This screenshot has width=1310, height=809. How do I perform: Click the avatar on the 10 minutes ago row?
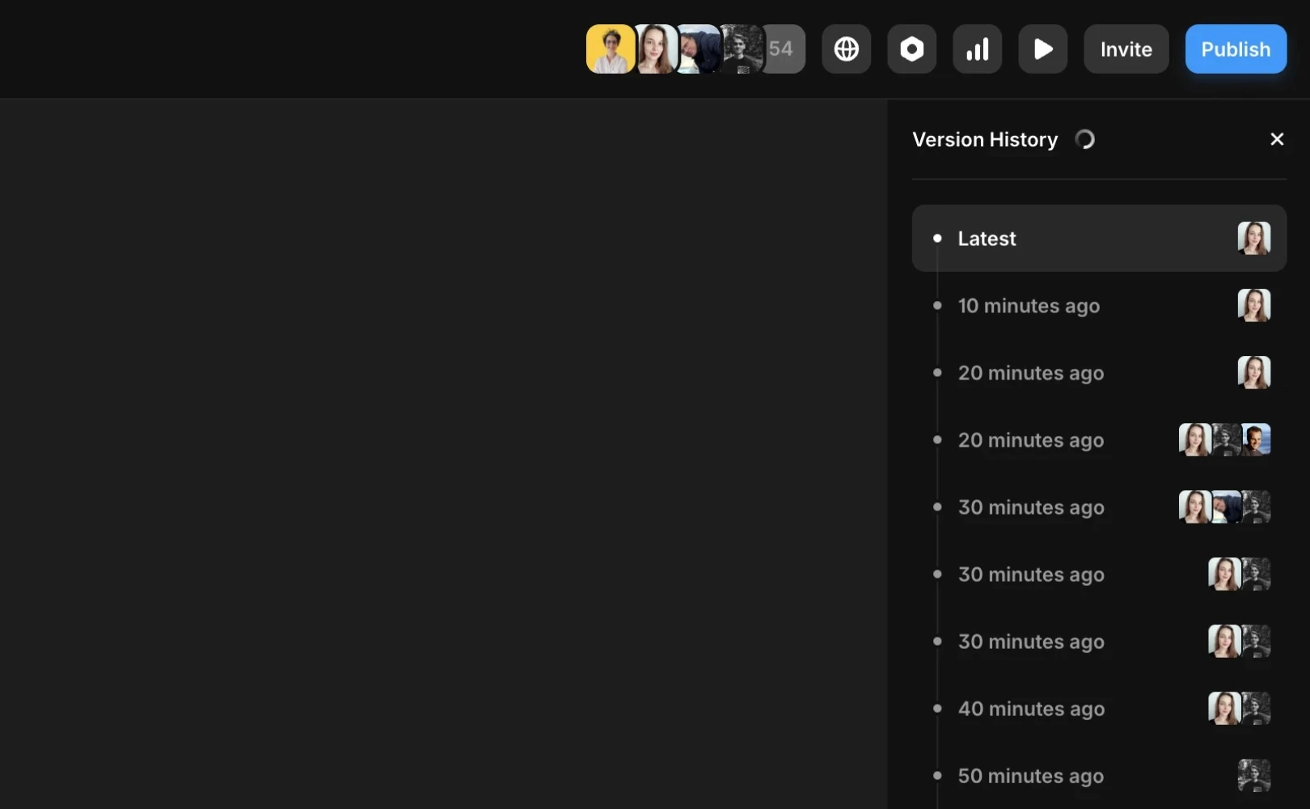click(x=1253, y=306)
